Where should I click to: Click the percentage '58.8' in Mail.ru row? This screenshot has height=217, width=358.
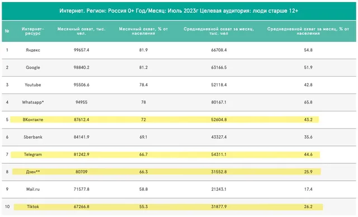pyautogui.click(x=143, y=189)
